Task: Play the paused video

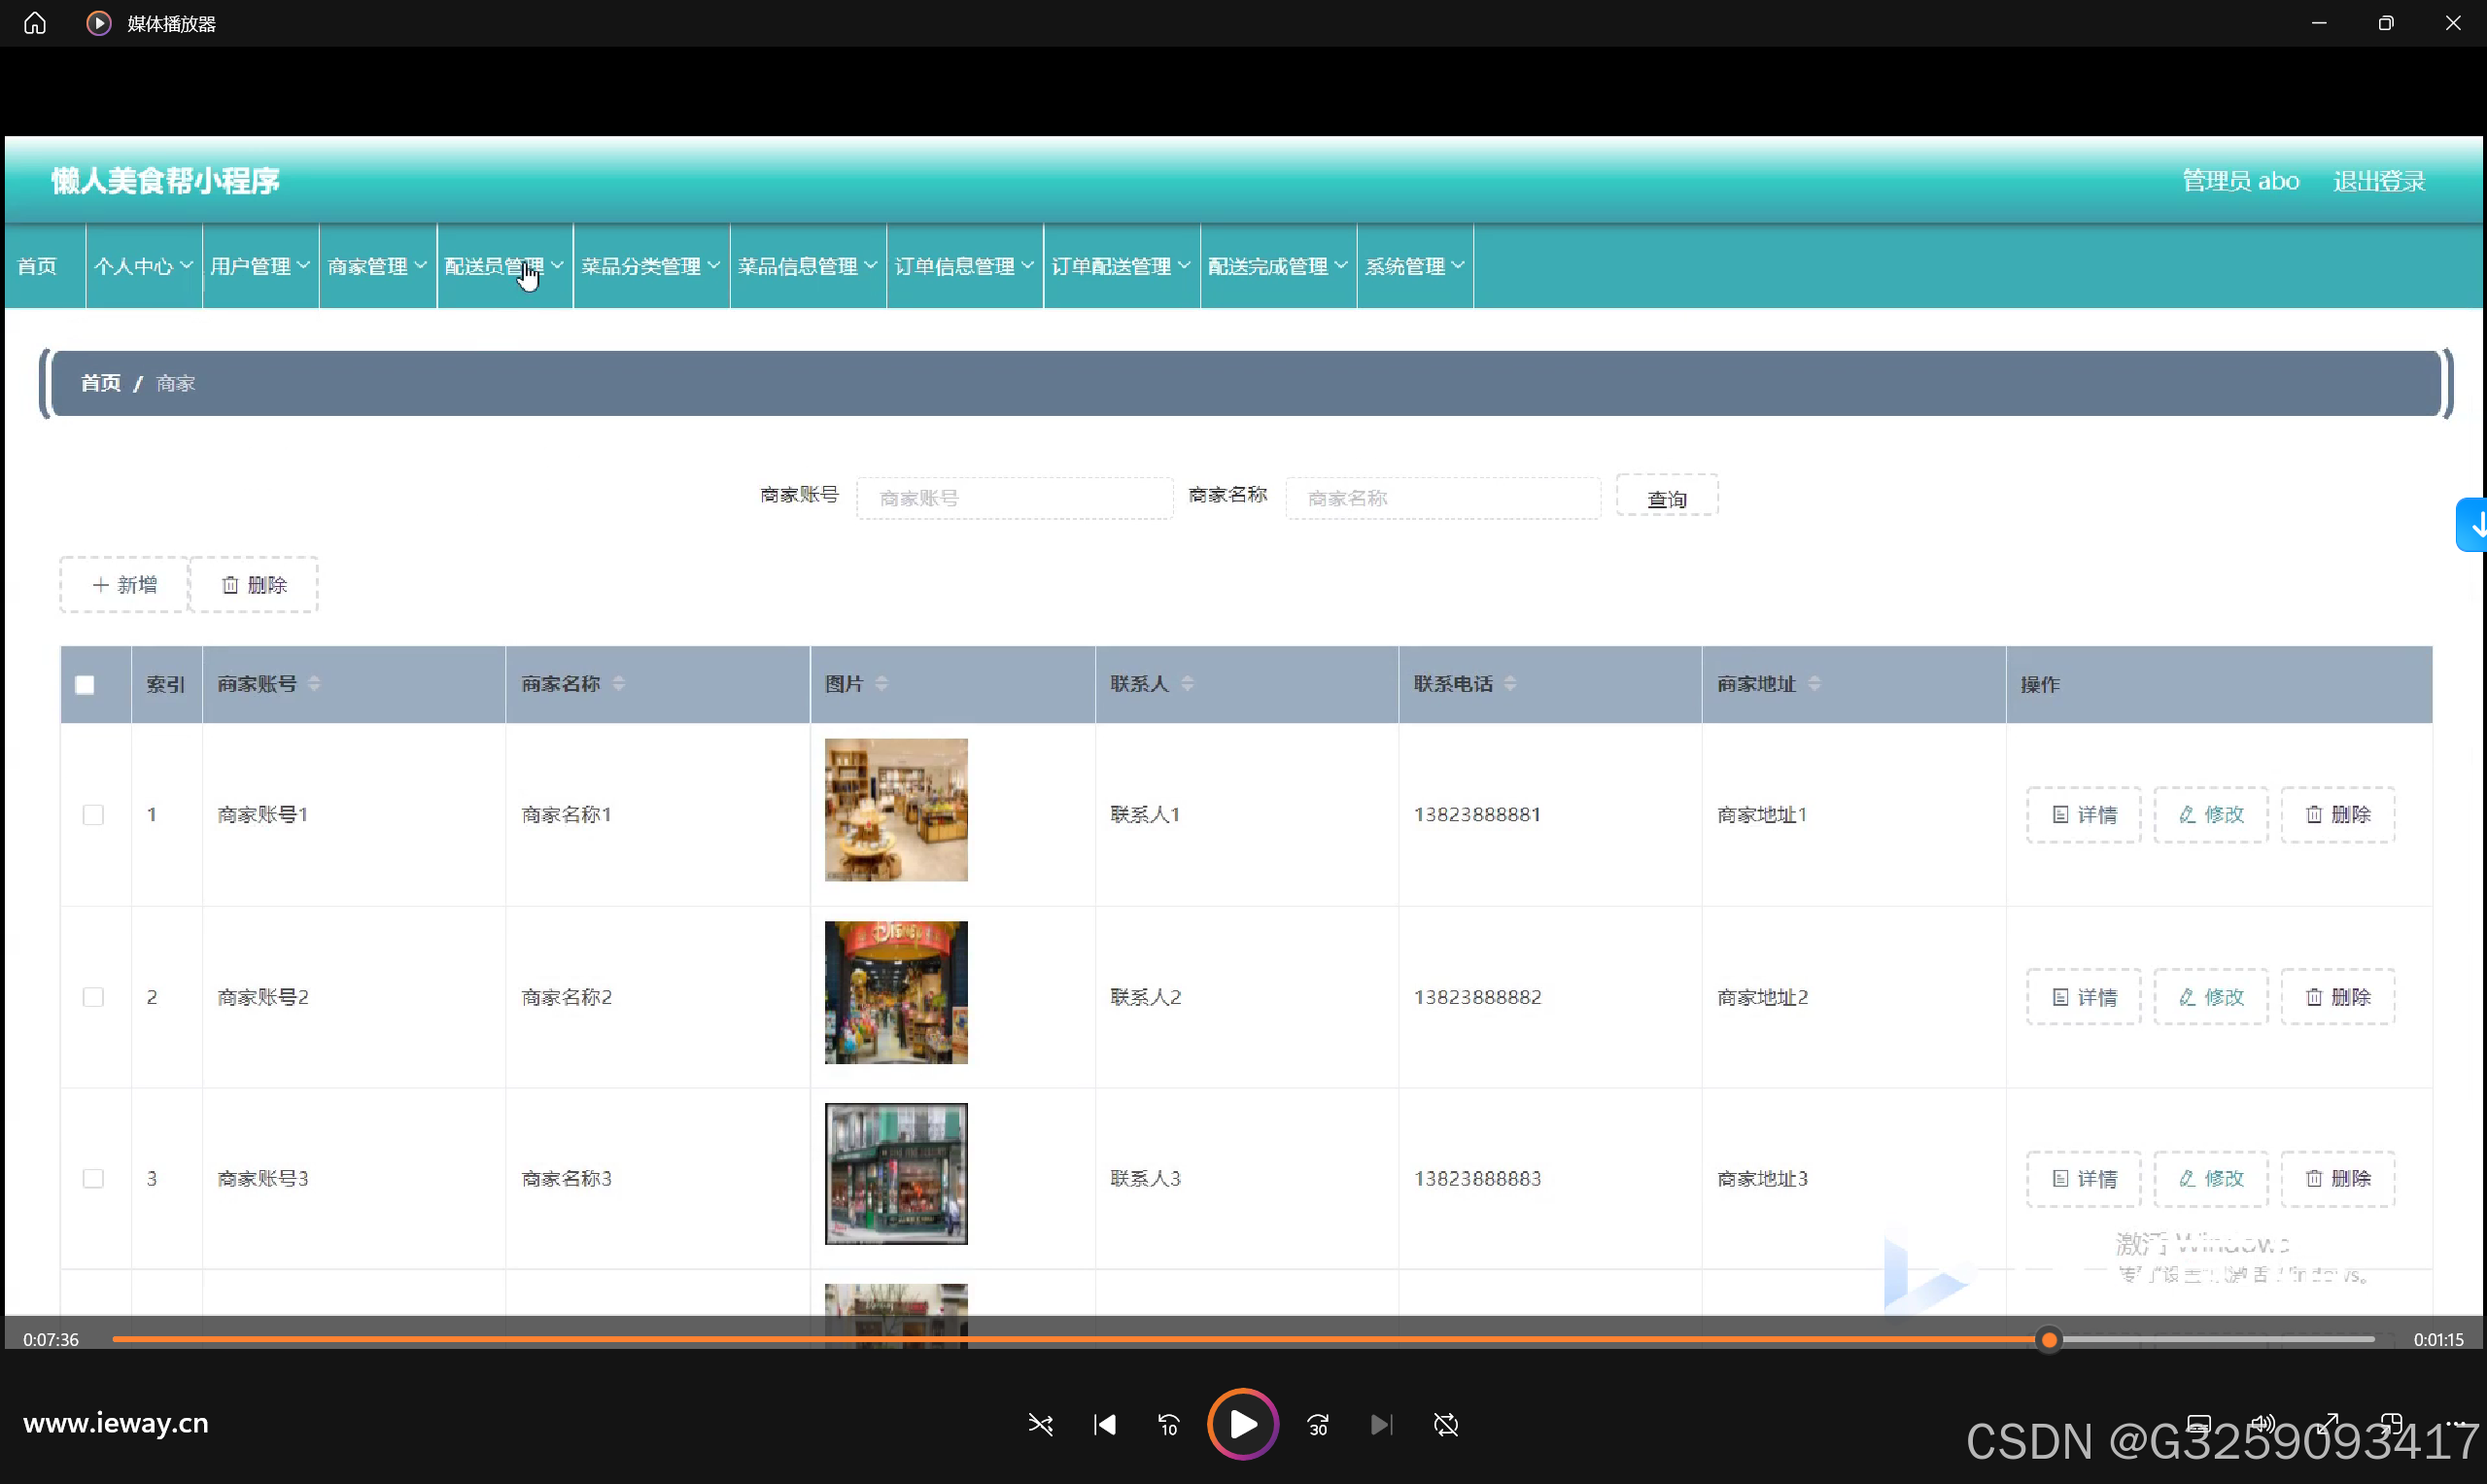Action: (x=1243, y=1424)
